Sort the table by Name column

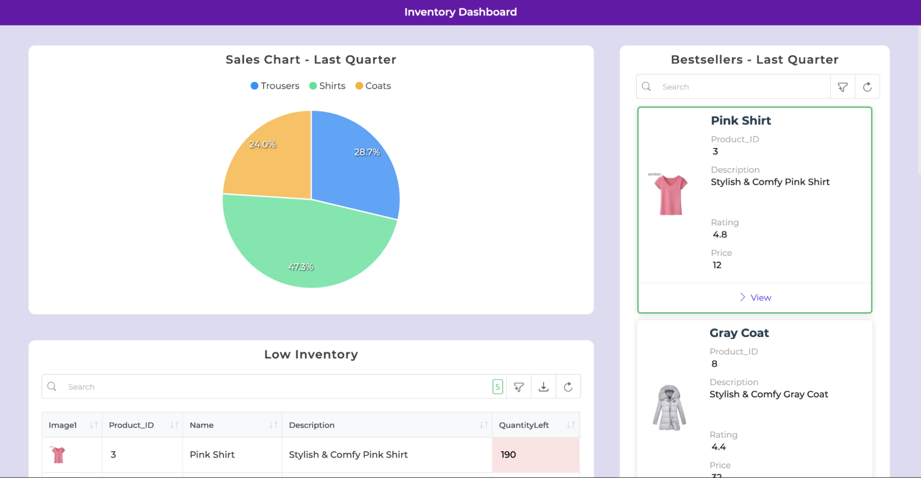pos(274,425)
